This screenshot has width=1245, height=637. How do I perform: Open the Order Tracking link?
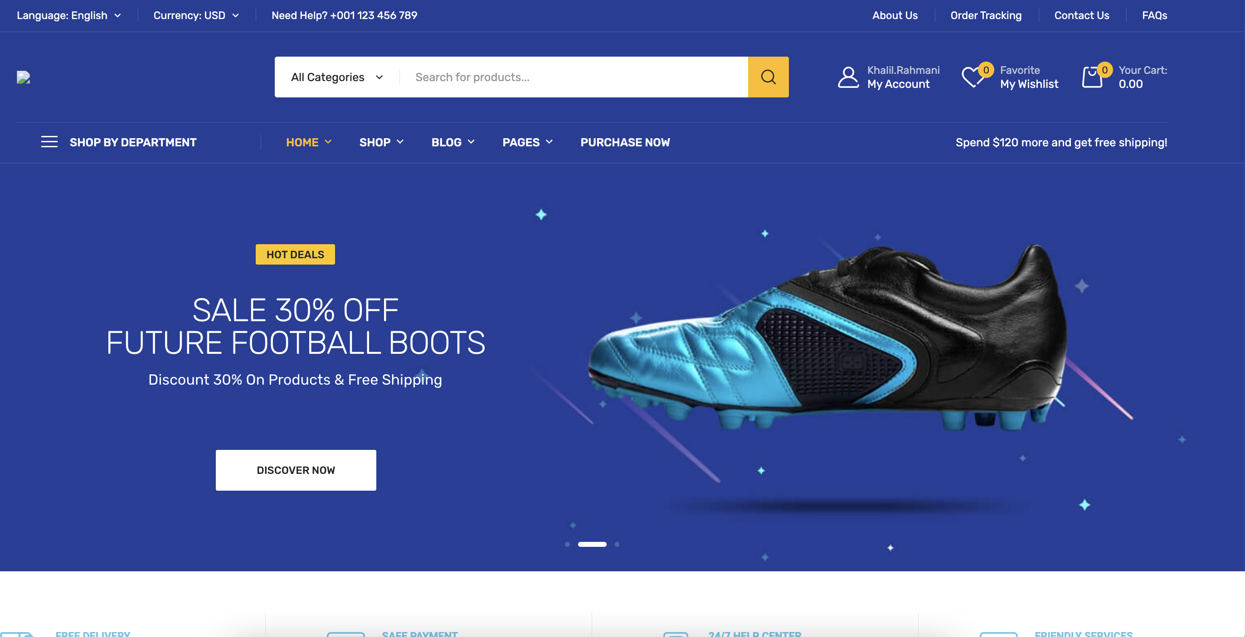click(x=986, y=15)
